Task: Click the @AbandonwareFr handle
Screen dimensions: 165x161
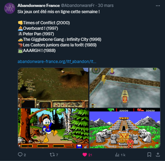Action: tap(78, 6)
